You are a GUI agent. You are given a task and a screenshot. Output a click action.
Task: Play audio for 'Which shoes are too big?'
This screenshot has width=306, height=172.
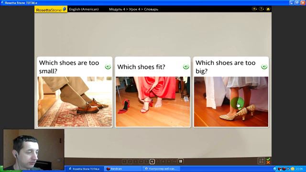pos(264,67)
